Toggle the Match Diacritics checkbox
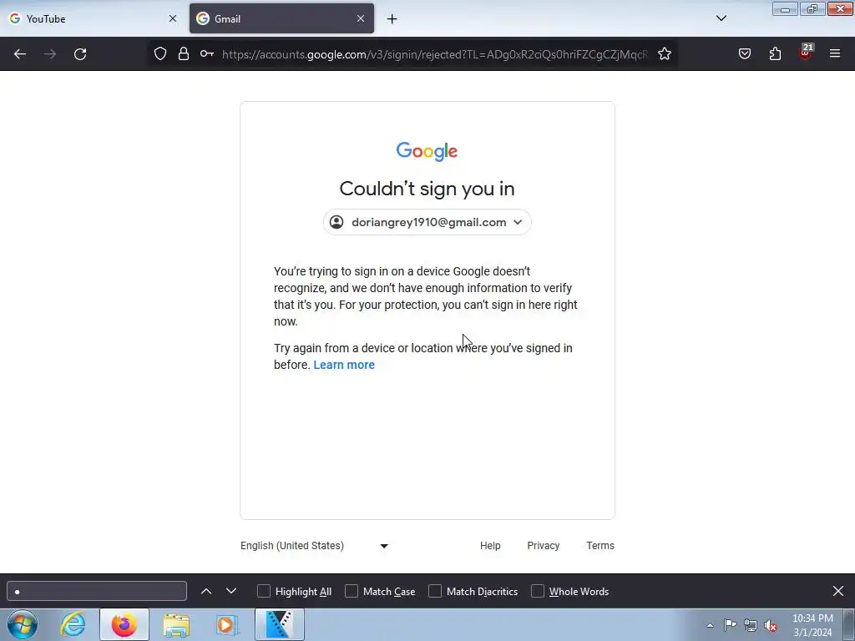This screenshot has width=855, height=641. tap(435, 592)
